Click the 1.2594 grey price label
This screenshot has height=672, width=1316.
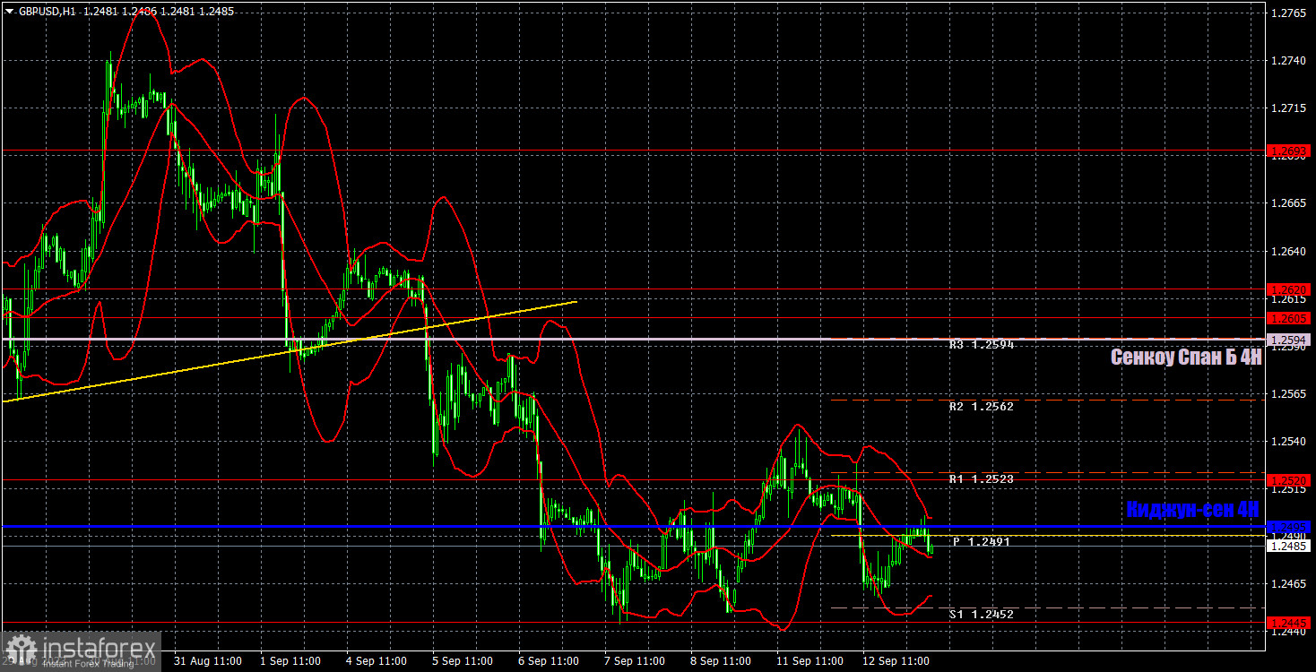[1291, 340]
